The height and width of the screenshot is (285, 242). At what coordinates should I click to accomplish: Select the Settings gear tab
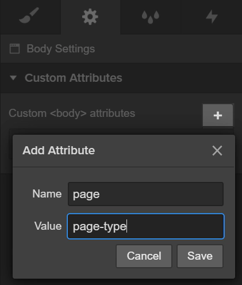tap(90, 17)
